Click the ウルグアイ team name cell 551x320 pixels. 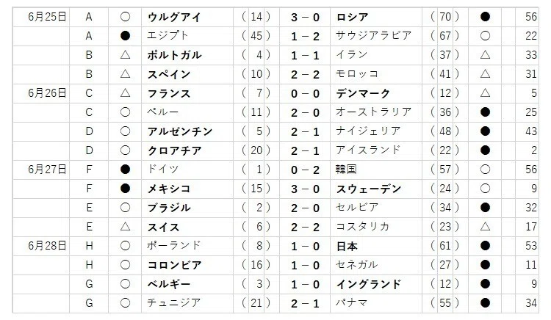[187, 17]
